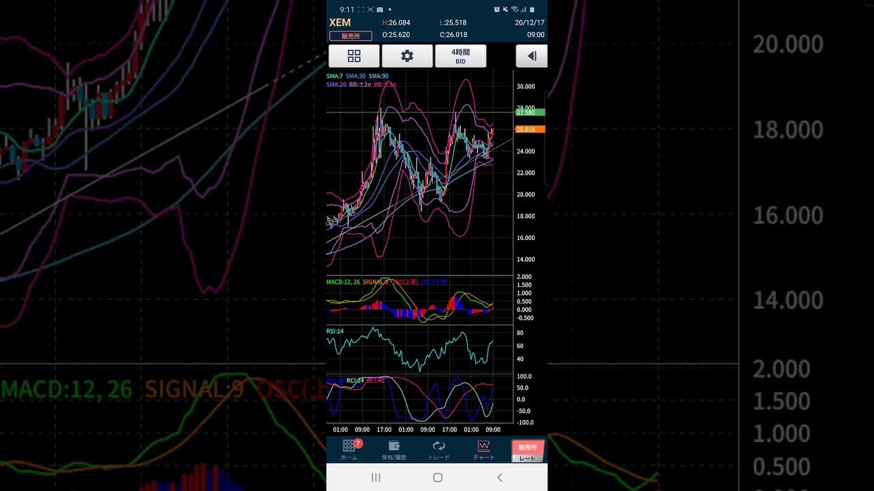
Task: Open chart settings via the gear icon
Action: [407, 56]
